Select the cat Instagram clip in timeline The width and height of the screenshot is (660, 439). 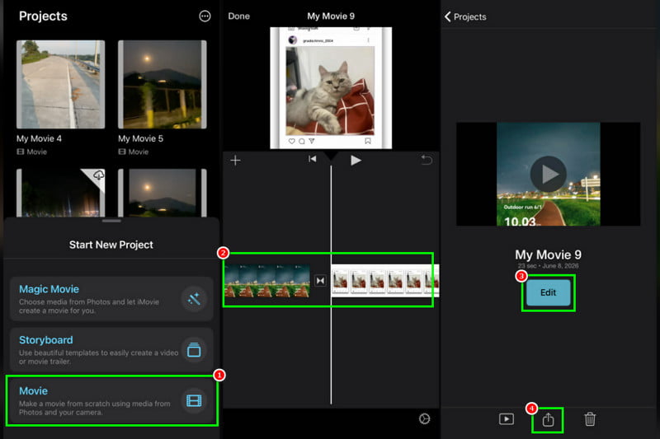pyautogui.click(x=385, y=281)
